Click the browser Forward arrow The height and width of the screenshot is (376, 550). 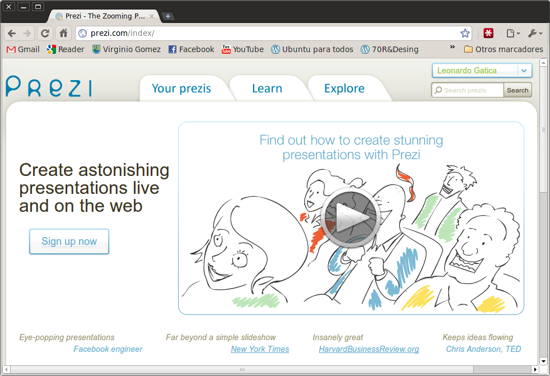pyautogui.click(x=27, y=34)
